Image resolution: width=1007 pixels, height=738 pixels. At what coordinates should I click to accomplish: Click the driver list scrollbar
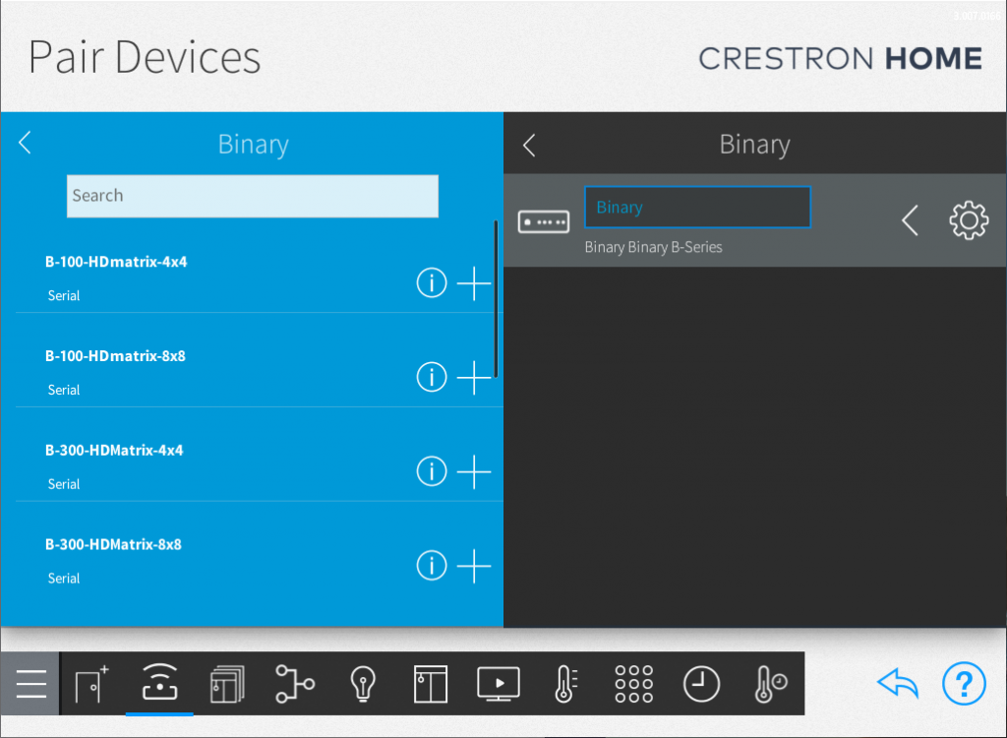point(496,299)
